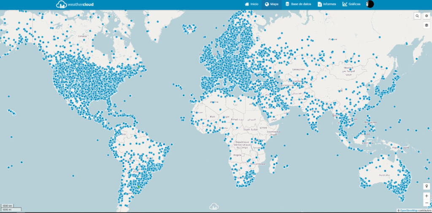Select the green station marker in Argentina
This screenshot has height=213, width=432.
point(138,187)
